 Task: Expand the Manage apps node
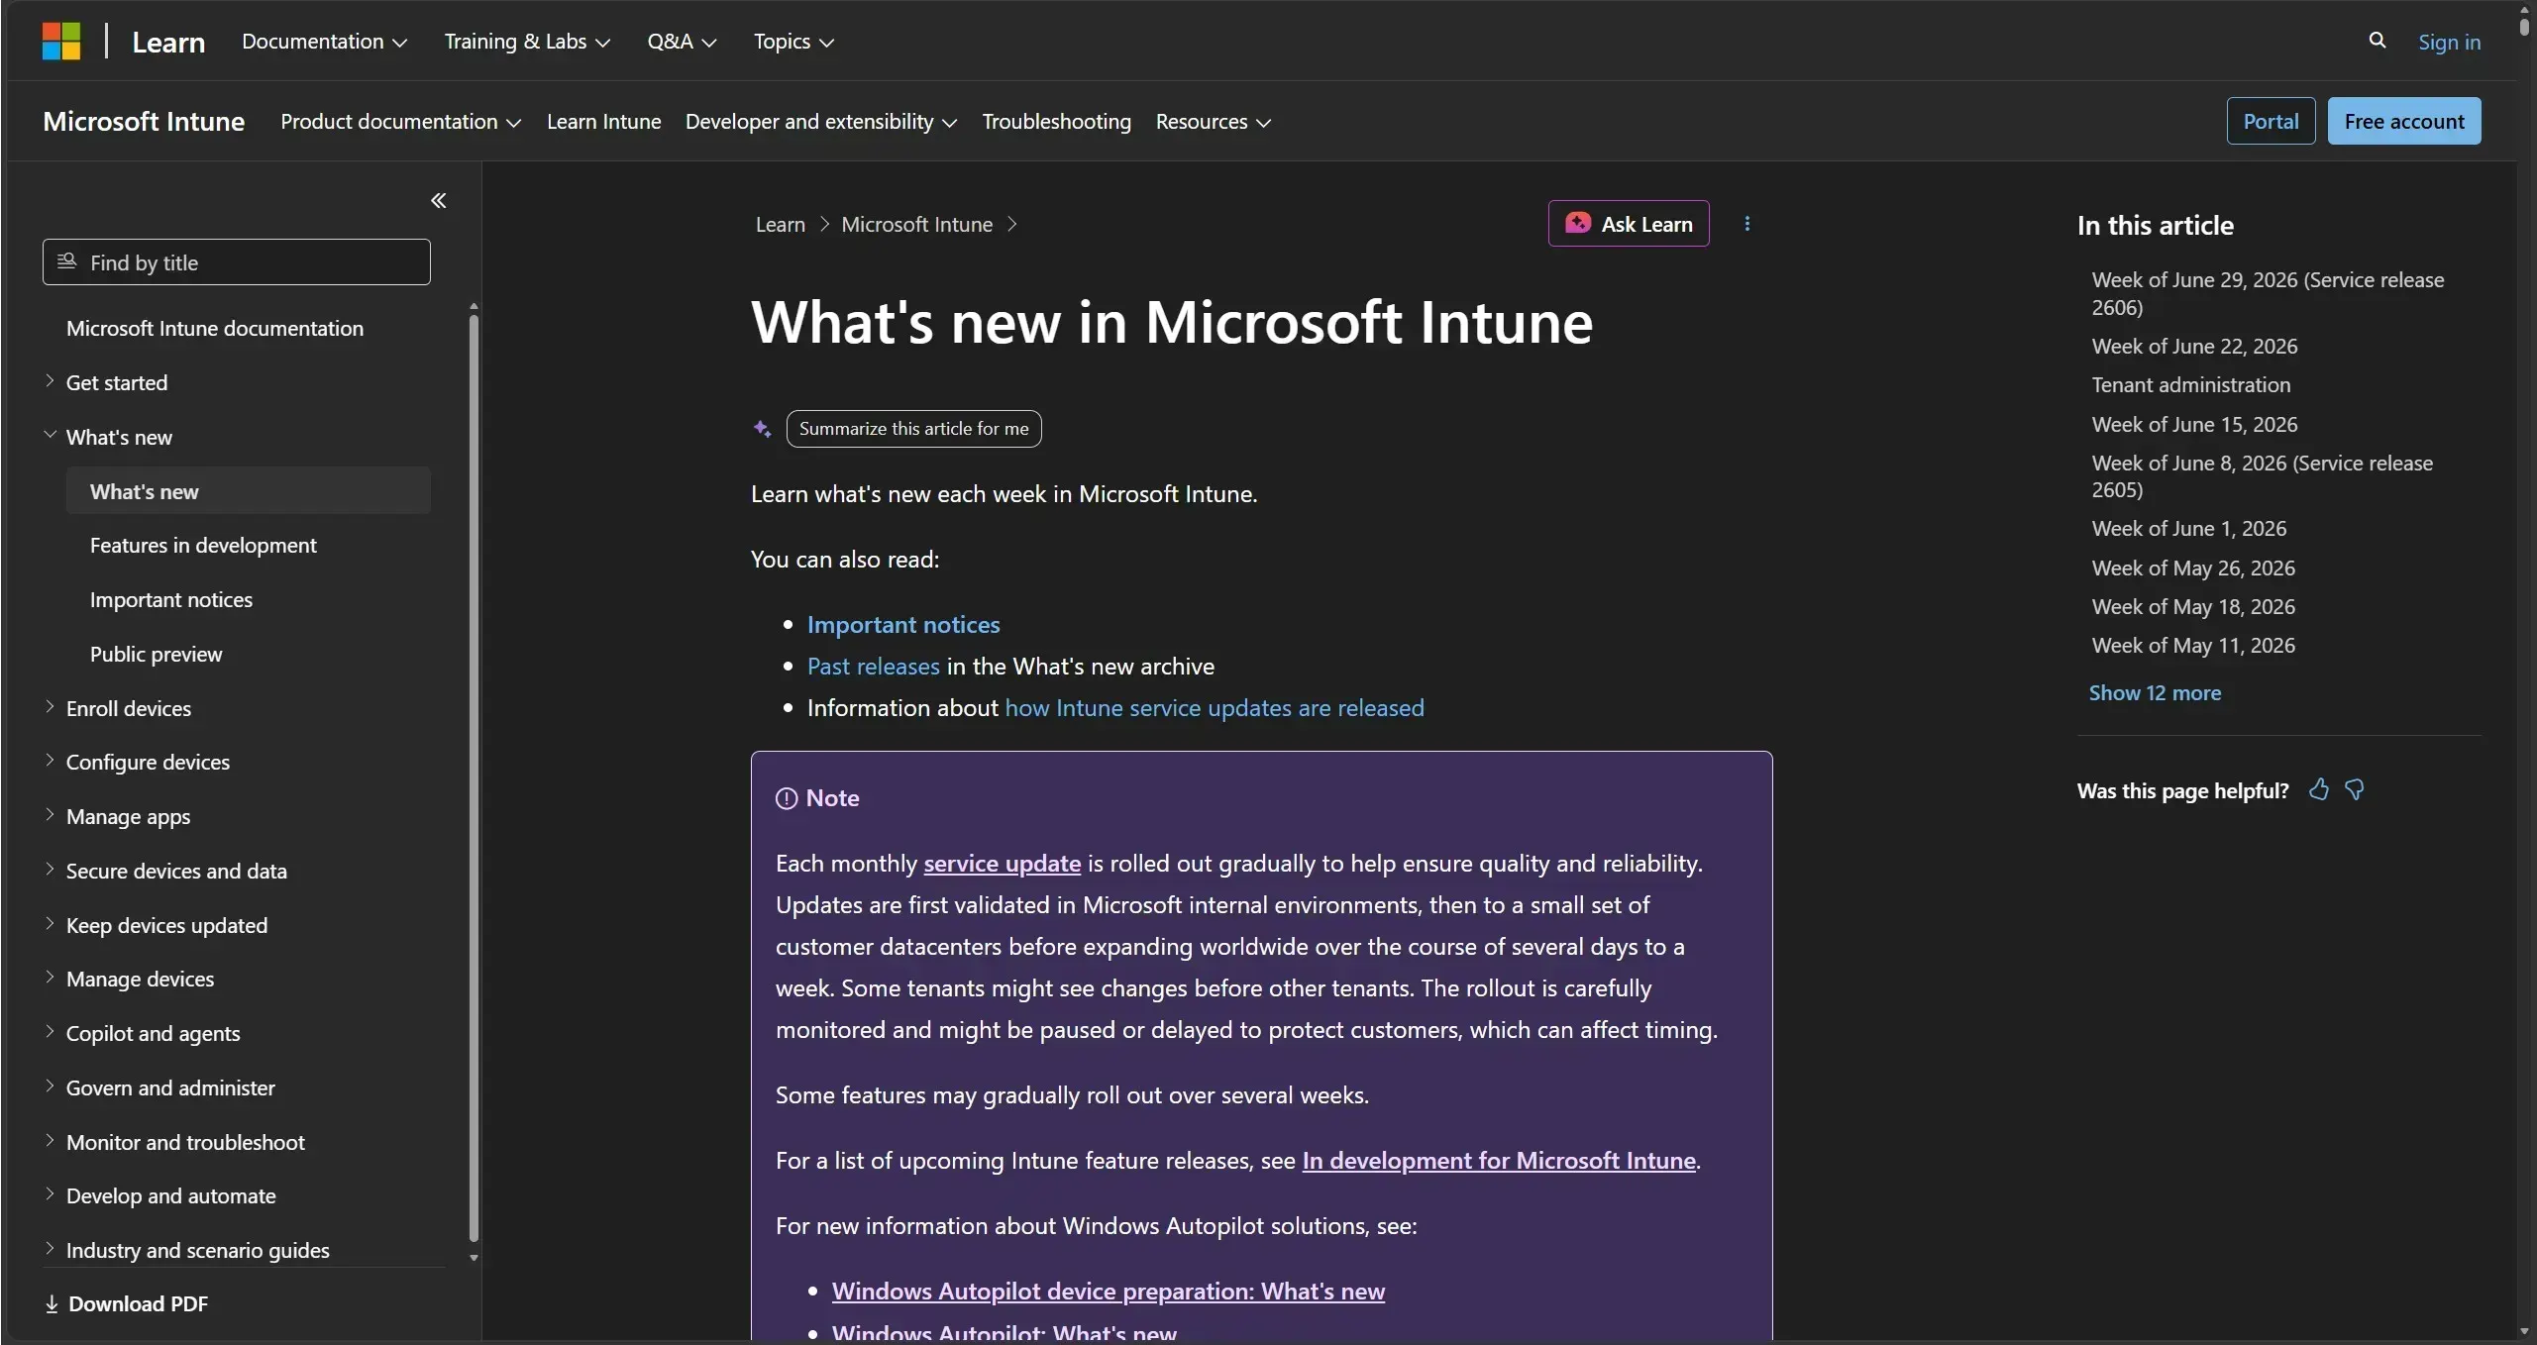(50, 815)
